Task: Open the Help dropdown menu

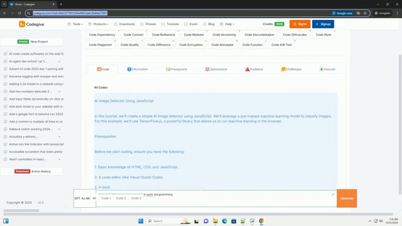Action: (227, 24)
